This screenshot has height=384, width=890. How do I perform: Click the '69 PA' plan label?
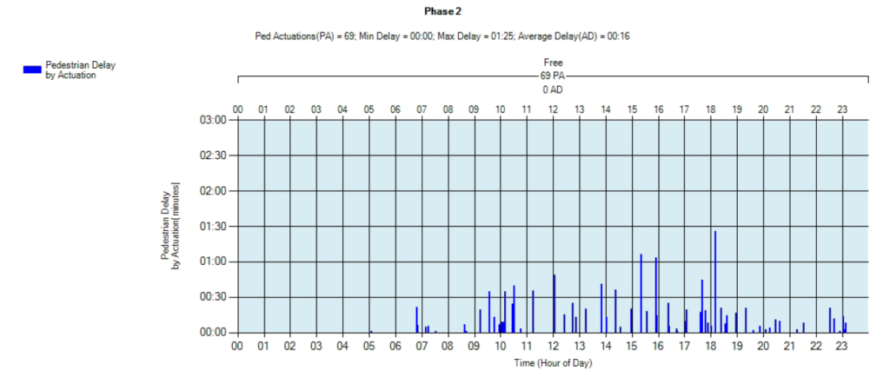click(x=553, y=76)
